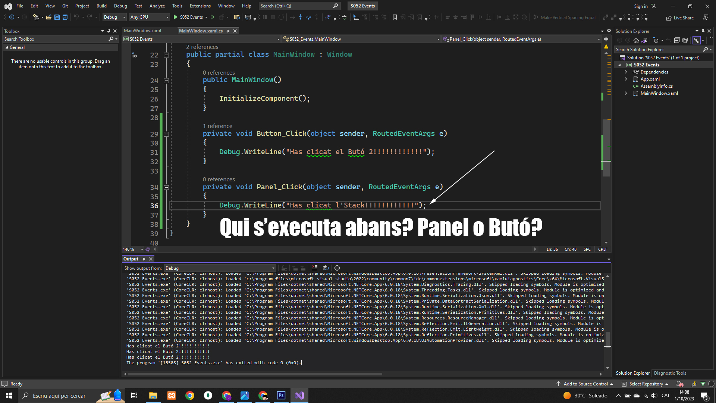Click the Step Into debug icon
This screenshot has width=716, height=403.
(300, 17)
